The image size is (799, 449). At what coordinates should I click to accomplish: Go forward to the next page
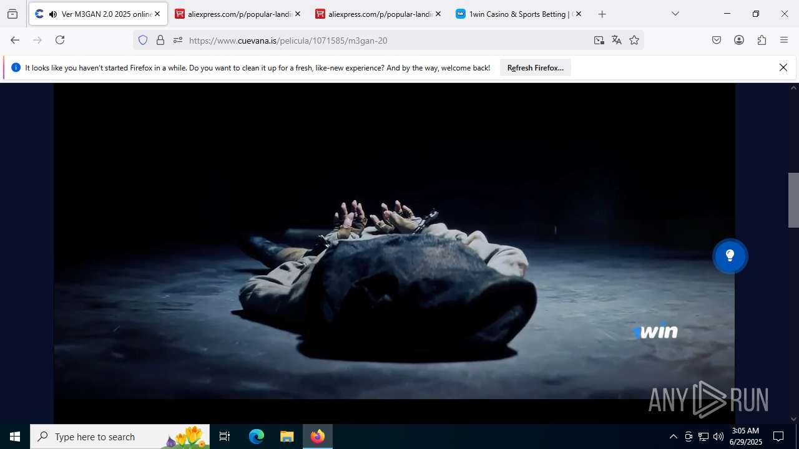37,40
